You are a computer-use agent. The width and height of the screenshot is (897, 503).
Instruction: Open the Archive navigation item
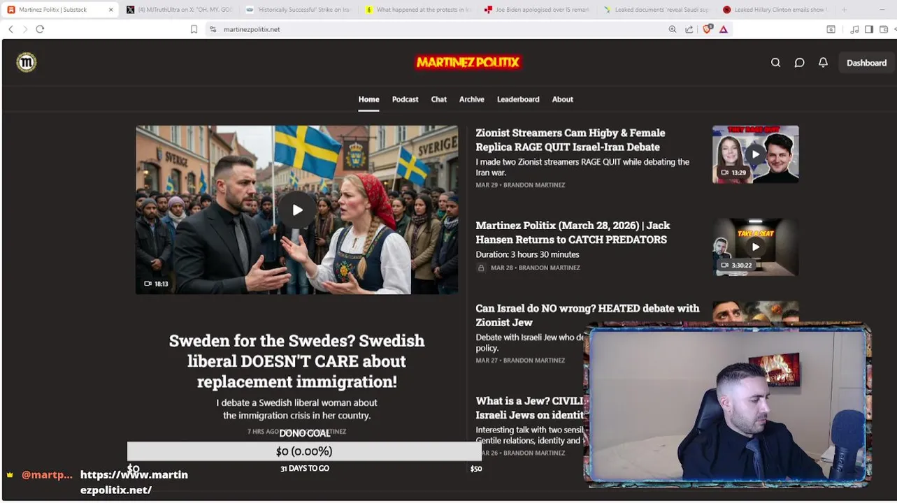(x=471, y=99)
